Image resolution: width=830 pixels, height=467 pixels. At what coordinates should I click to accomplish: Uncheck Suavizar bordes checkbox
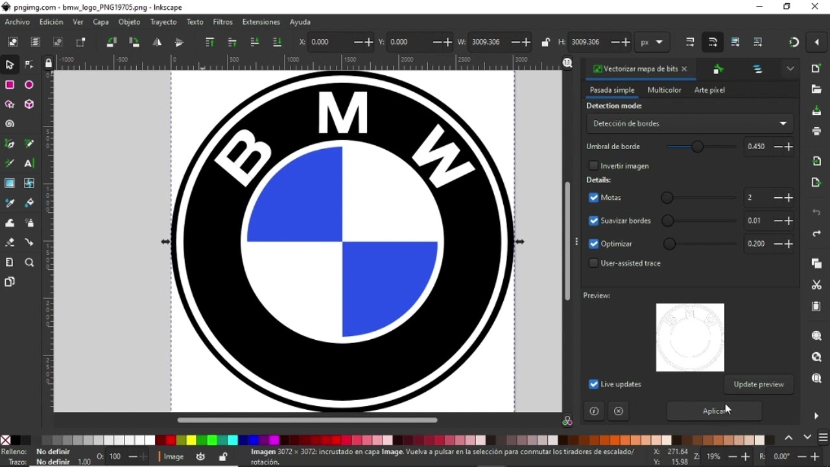[593, 221]
